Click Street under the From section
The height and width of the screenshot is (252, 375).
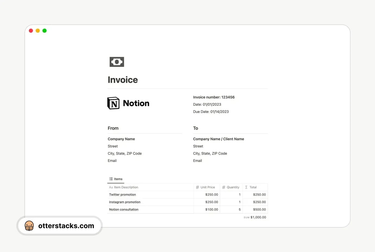(x=113, y=146)
